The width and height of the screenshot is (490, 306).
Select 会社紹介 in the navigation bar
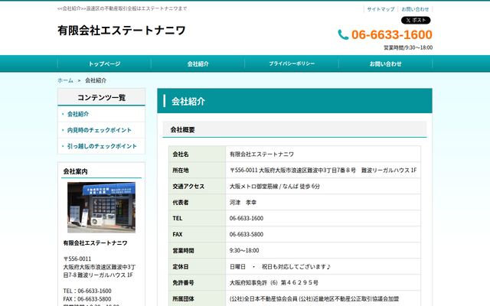coord(198,63)
